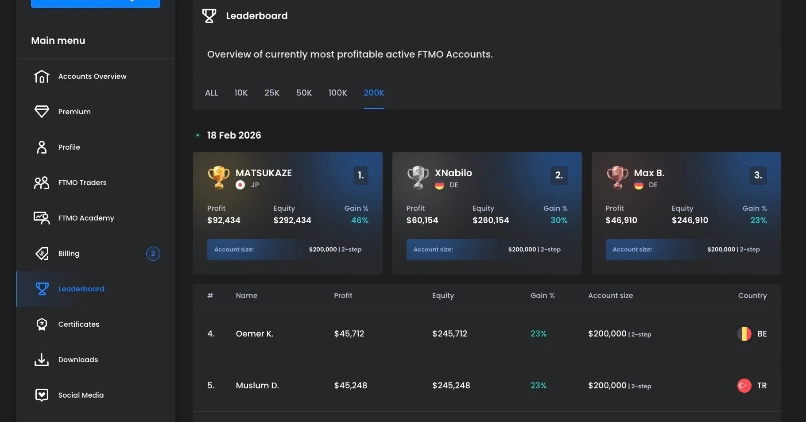The image size is (806, 422).
Task: Select the ALL accounts filter
Action: click(x=211, y=93)
